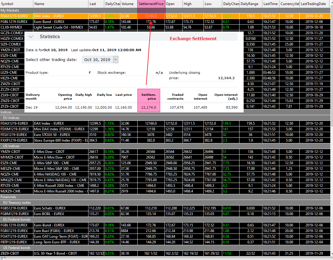Click the Euro Schatz - EUREX name
Viewport: 333px width, 260px height.
[61, 208]
